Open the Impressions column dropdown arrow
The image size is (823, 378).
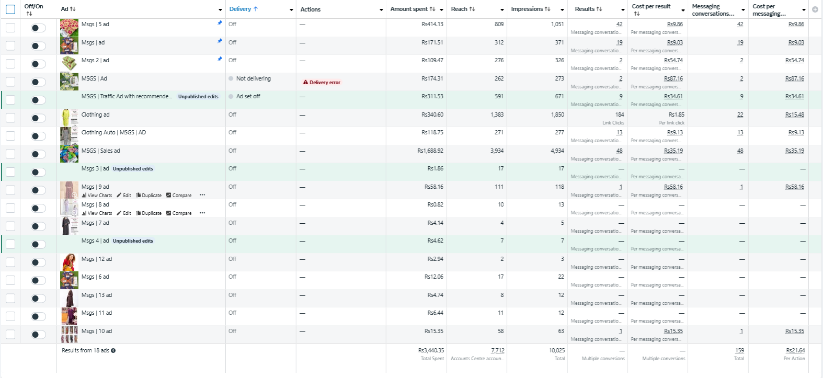click(562, 10)
